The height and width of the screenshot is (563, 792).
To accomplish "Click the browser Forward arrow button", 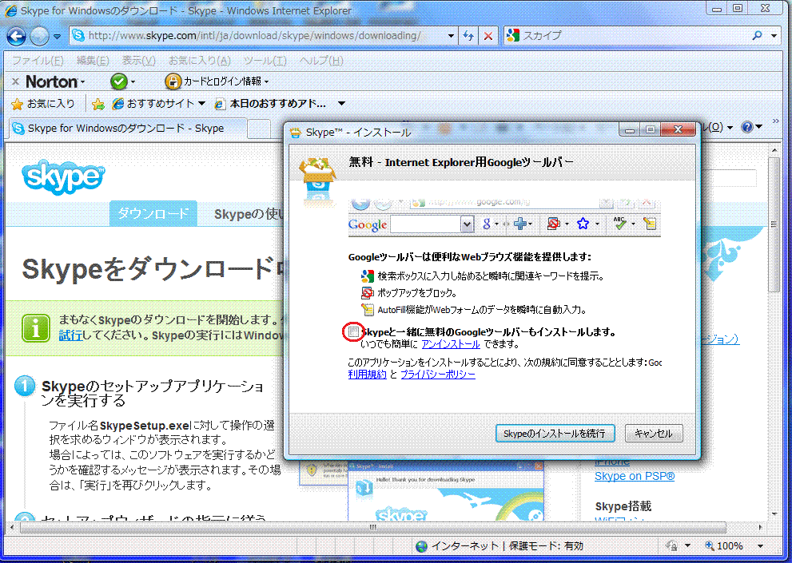I will click(39, 36).
